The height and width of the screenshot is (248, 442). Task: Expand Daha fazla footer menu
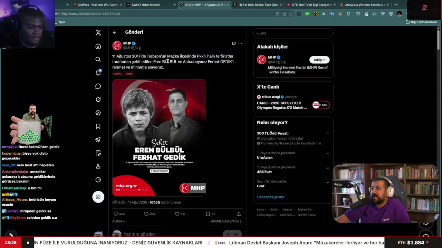287,215
